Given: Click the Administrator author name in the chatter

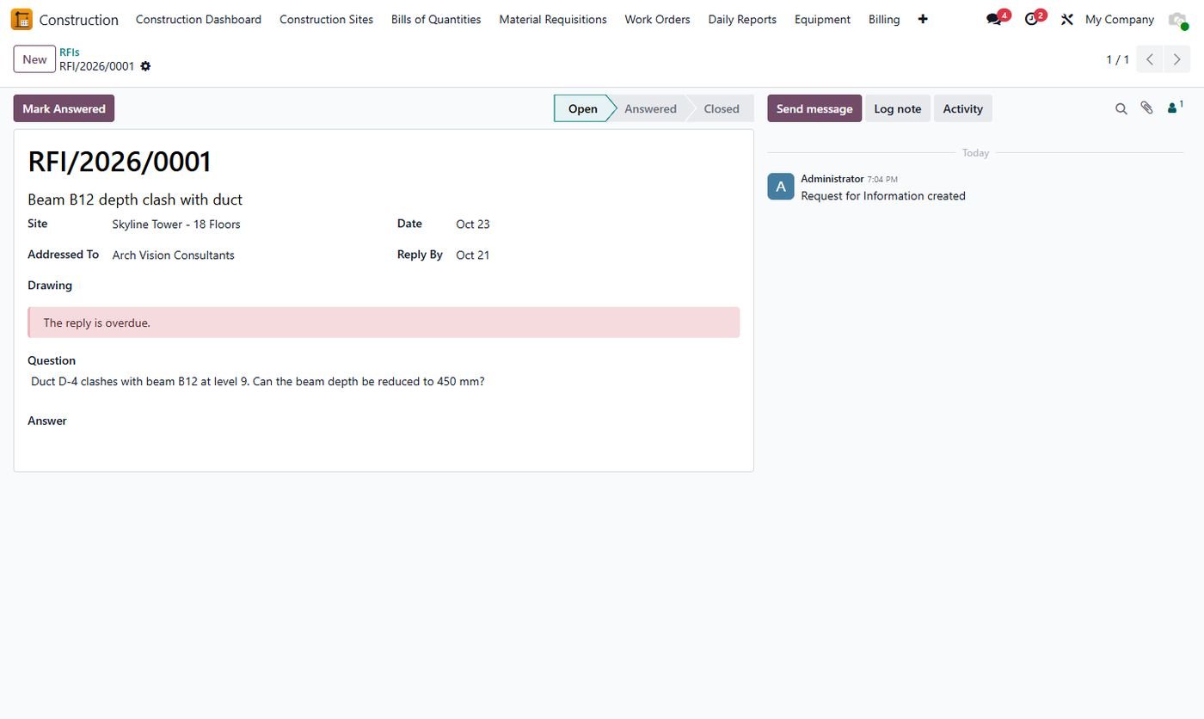Looking at the screenshot, I should point(832,179).
